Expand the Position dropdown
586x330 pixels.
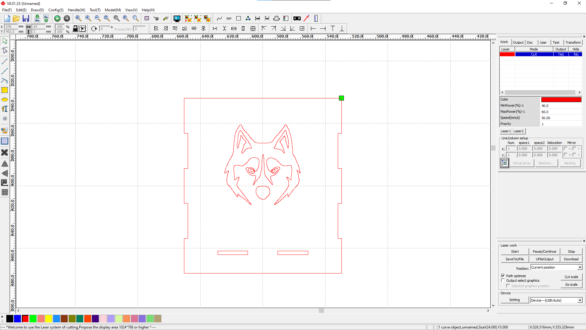pyautogui.click(x=580, y=268)
